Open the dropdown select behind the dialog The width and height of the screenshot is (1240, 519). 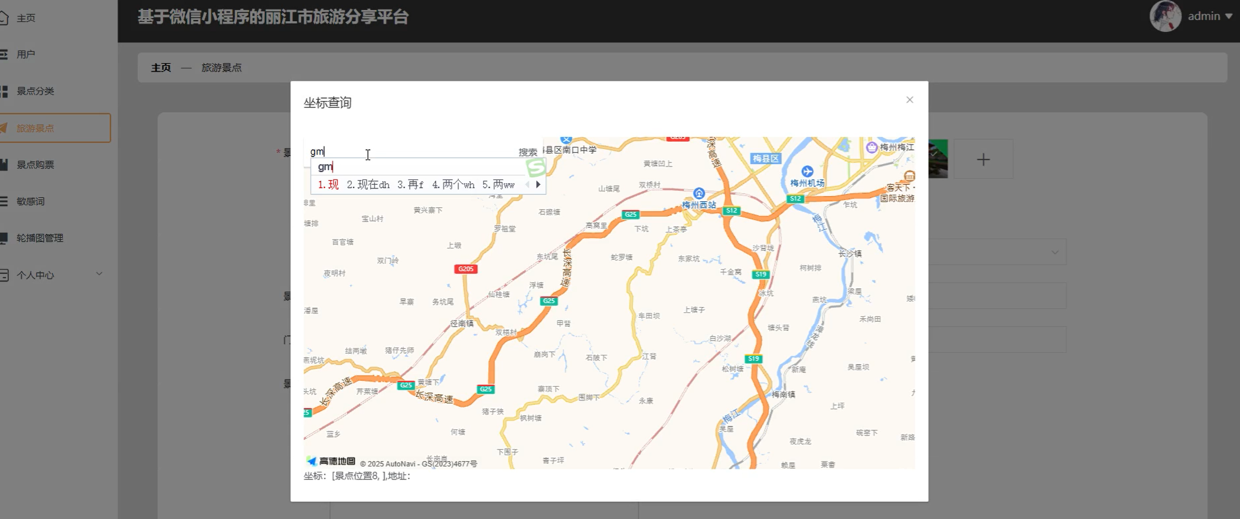(997, 252)
